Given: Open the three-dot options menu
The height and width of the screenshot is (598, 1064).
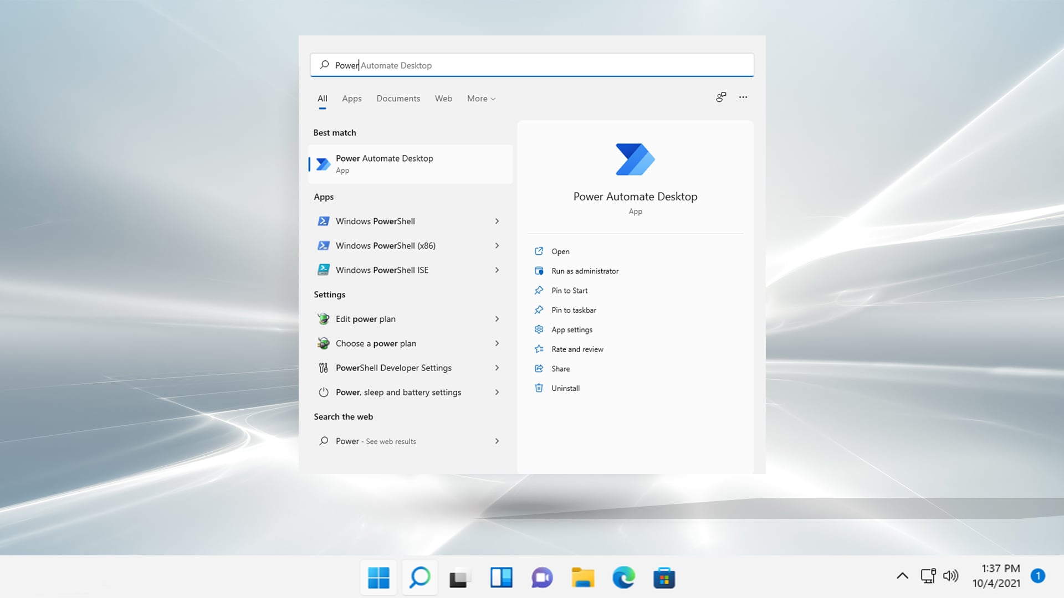Looking at the screenshot, I should click(x=743, y=97).
